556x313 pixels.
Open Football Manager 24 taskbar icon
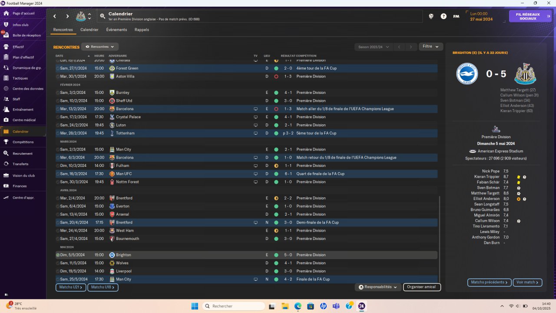point(361,306)
